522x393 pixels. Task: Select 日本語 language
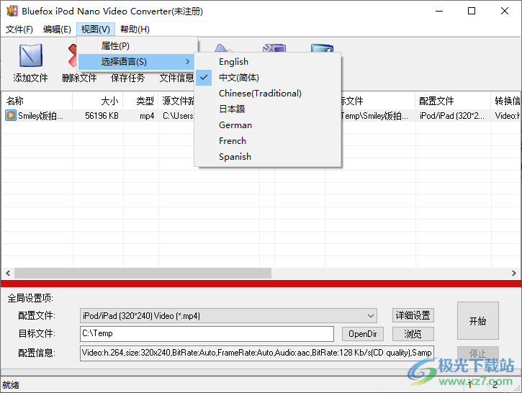(x=268, y=109)
